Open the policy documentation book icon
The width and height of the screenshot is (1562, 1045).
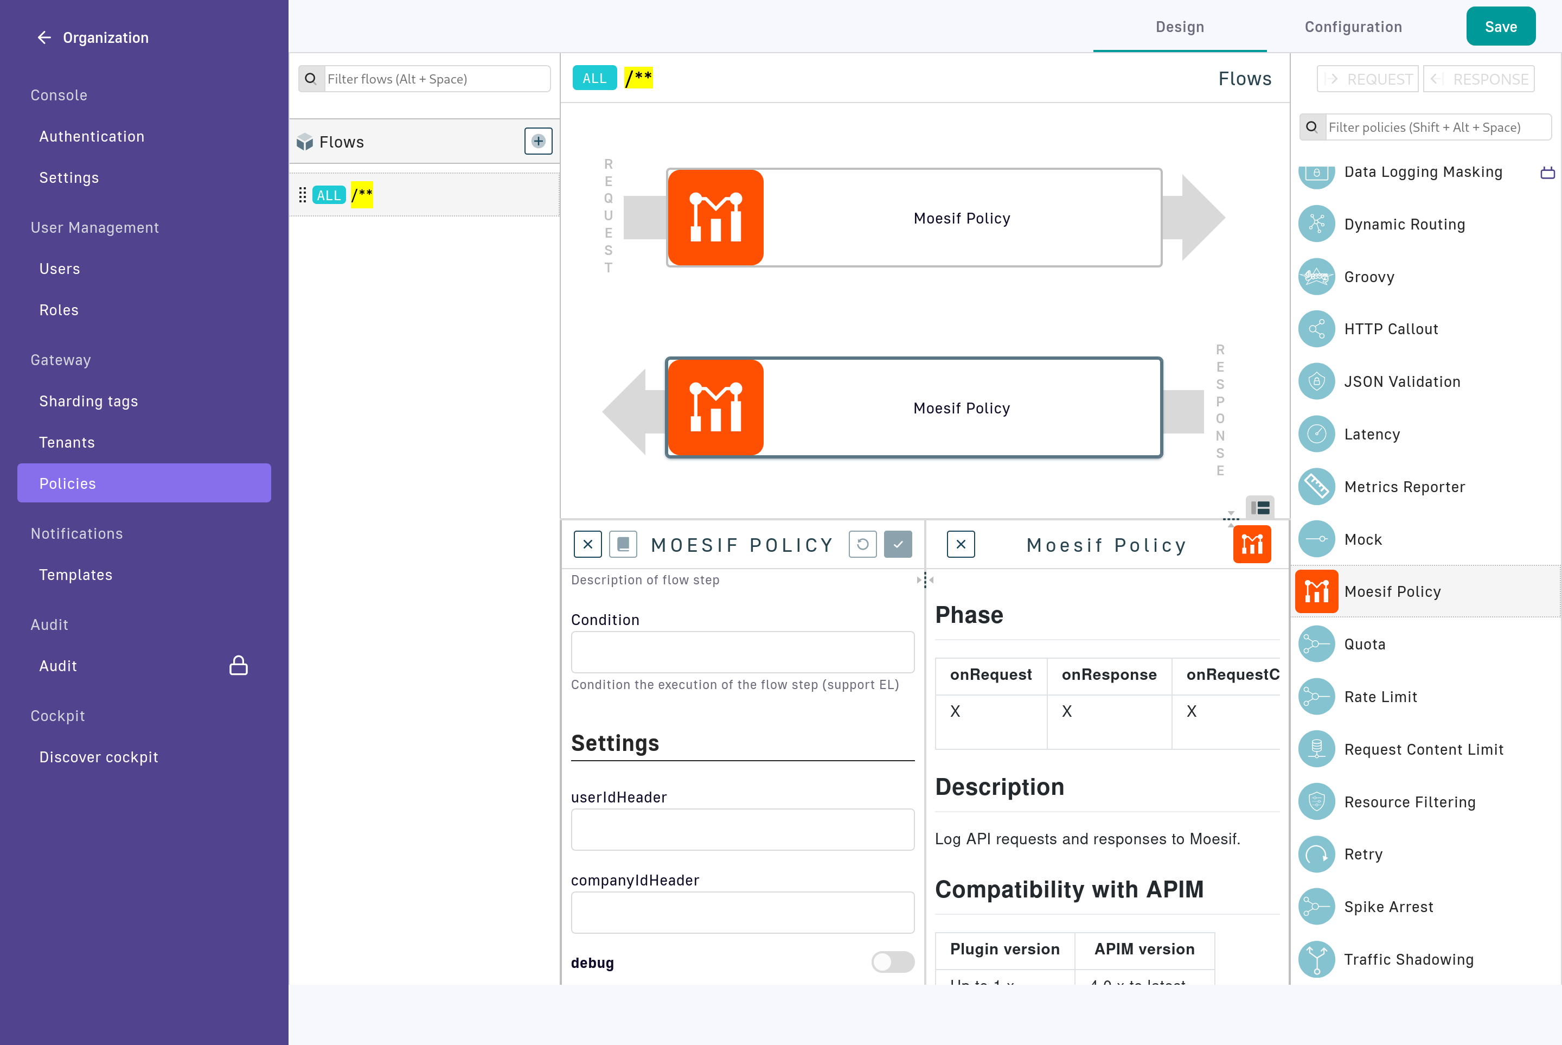coord(624,545)
